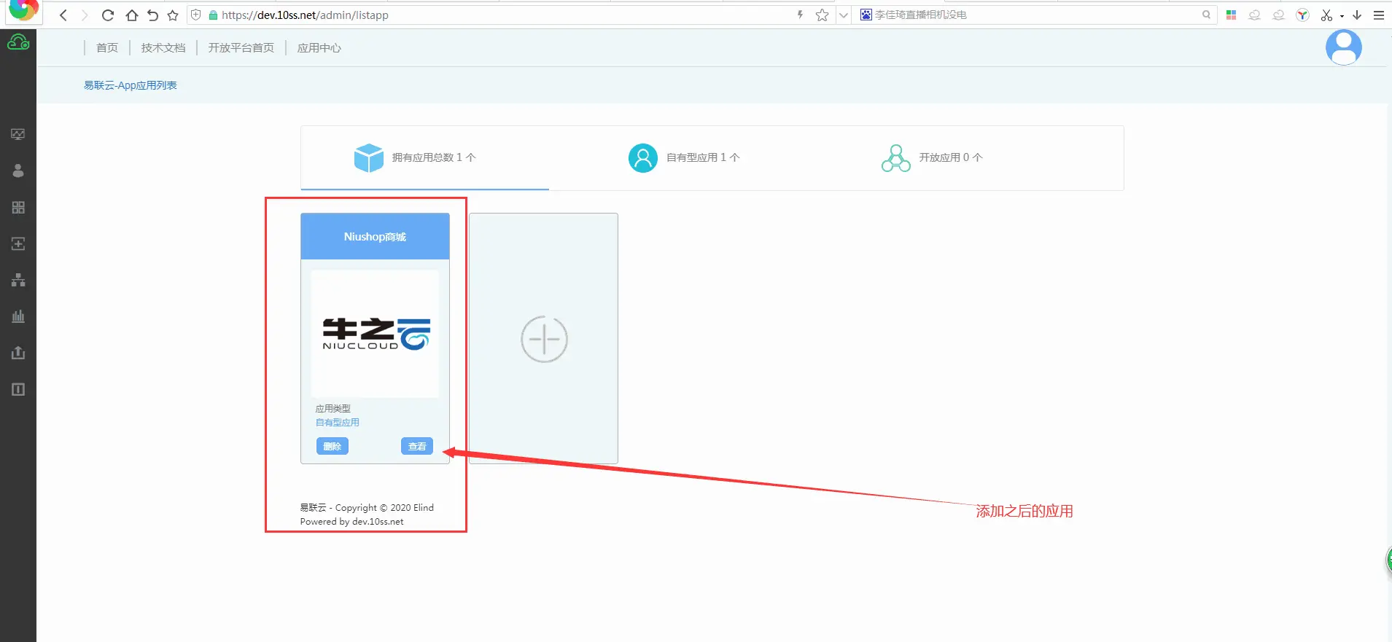The width and height of the screenshot is (1392, 642).
Task: Expand the screenshot tool dropdown arrow
Action: pyautogui.click(x=1342, y=16)
